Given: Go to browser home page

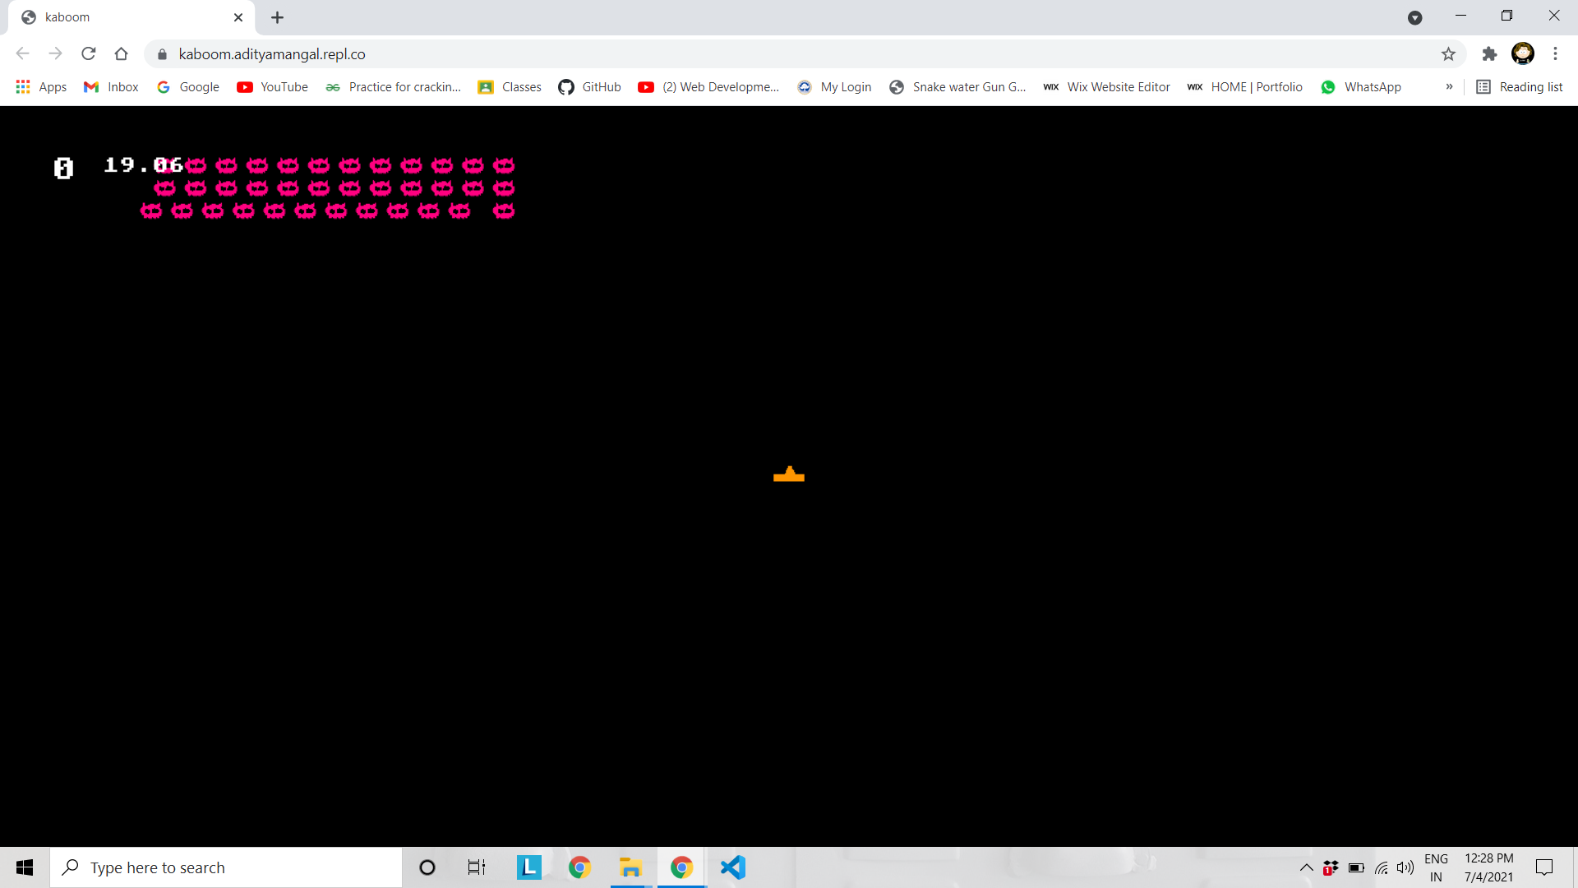Looking at the screenshot, I should pos(122,54).
